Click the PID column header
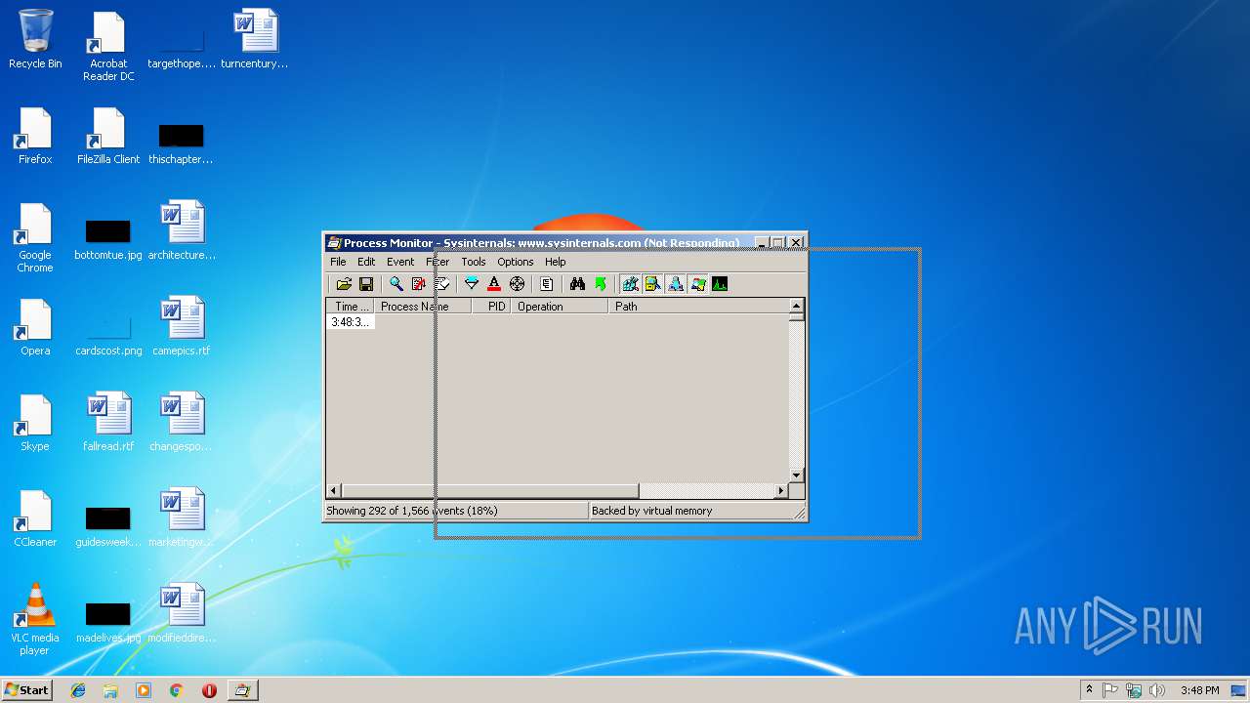 (x=491, y=307)
